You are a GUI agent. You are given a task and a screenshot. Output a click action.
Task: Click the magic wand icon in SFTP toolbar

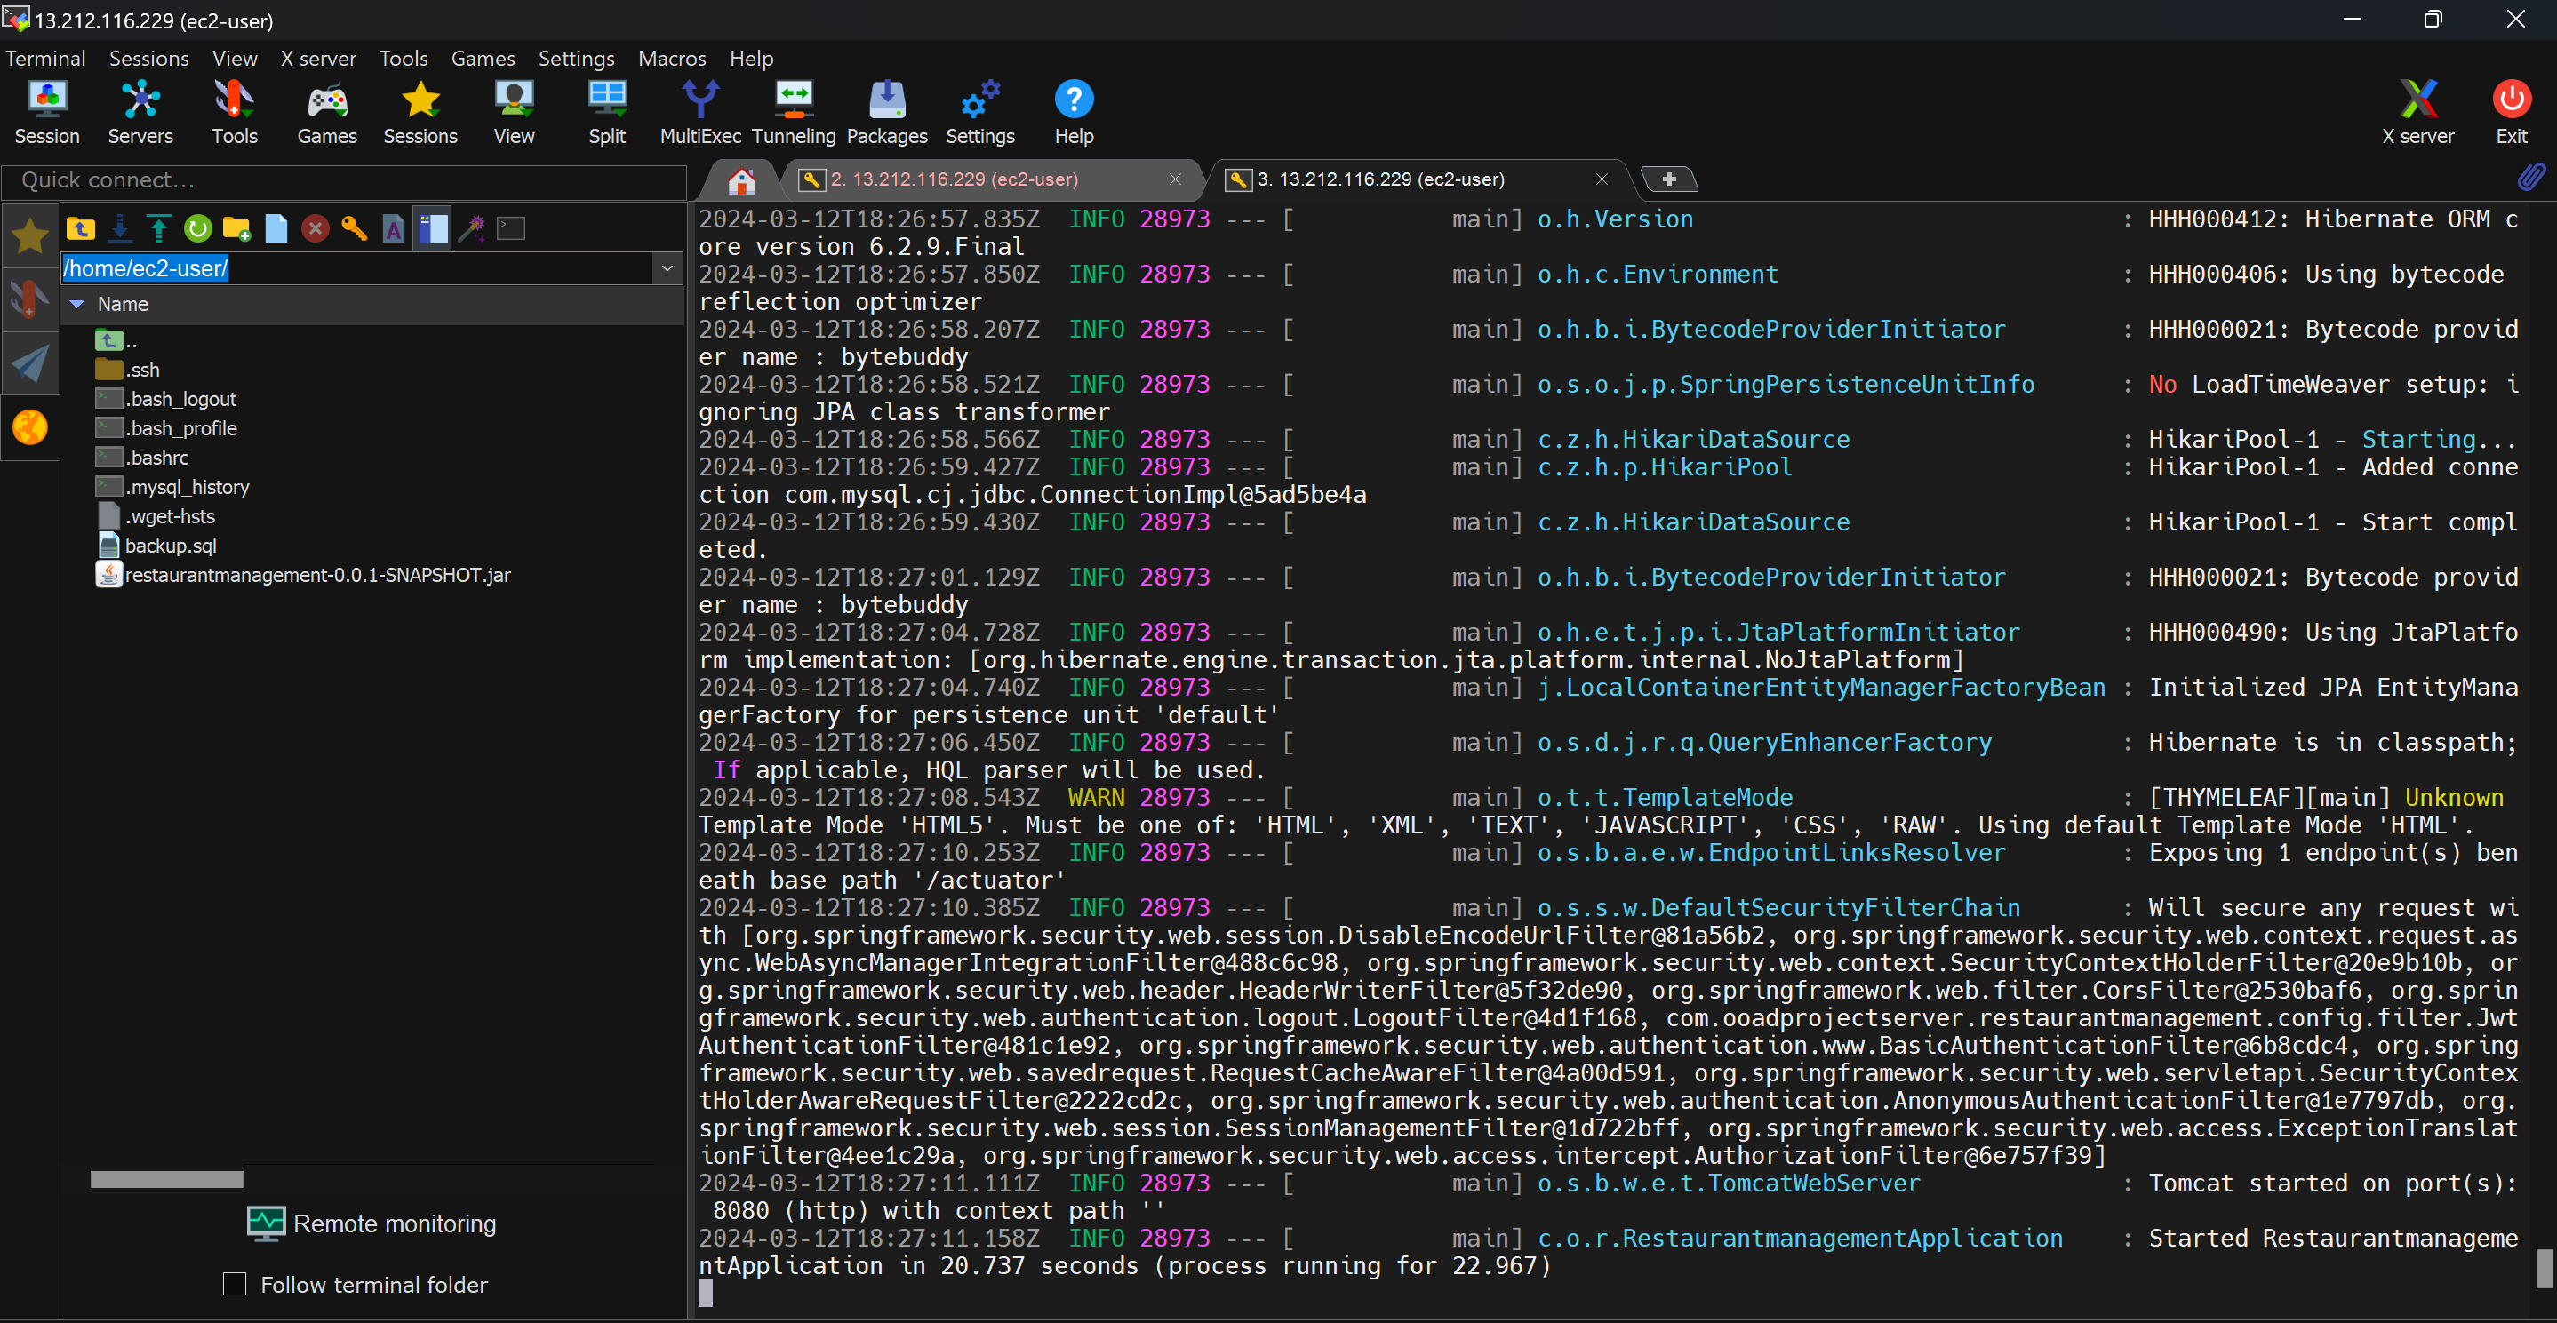coord(470,228)
